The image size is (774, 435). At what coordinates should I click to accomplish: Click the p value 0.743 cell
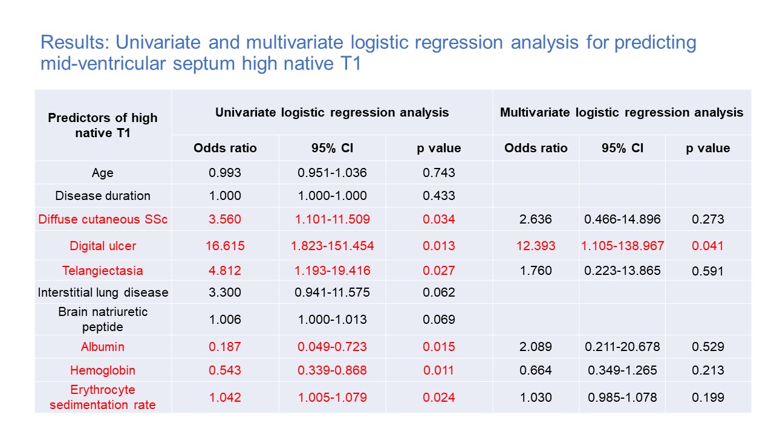click(x=439, y=173)
